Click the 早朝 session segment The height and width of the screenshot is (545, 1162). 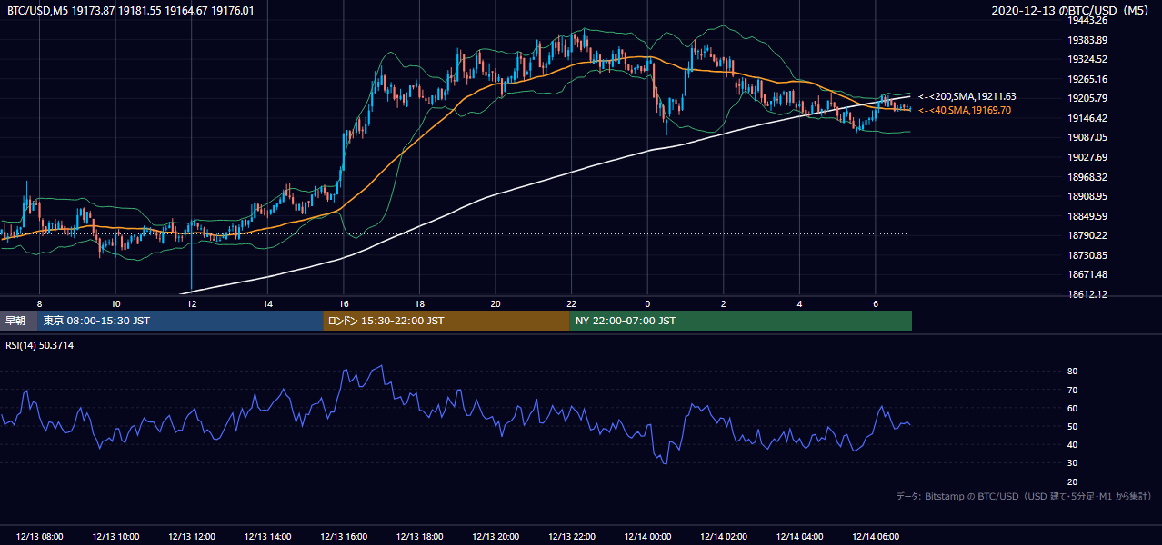click(19, 321)
